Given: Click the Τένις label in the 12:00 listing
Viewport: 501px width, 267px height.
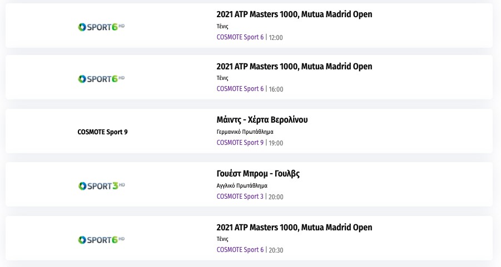Looking at the screenshot, I should 222,26.
